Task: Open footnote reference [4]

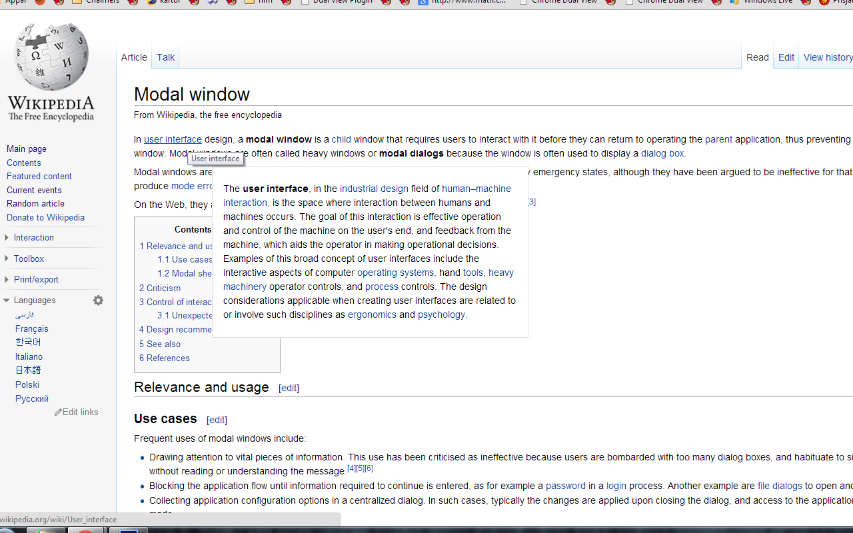Action: point(351,468)
